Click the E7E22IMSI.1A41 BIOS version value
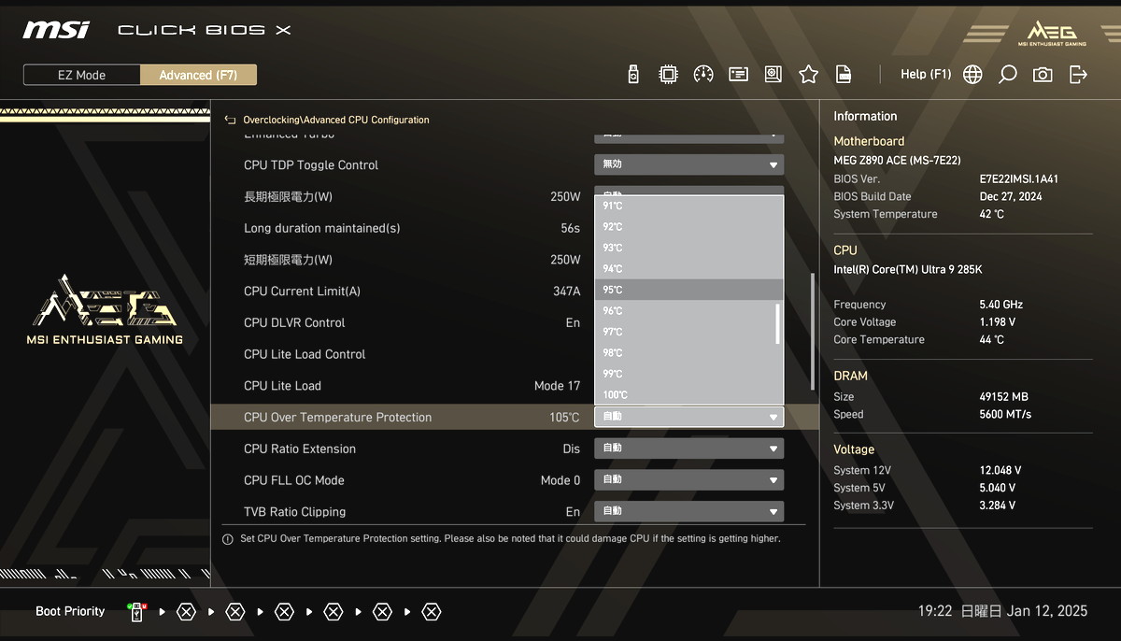 click(1019, 178)
